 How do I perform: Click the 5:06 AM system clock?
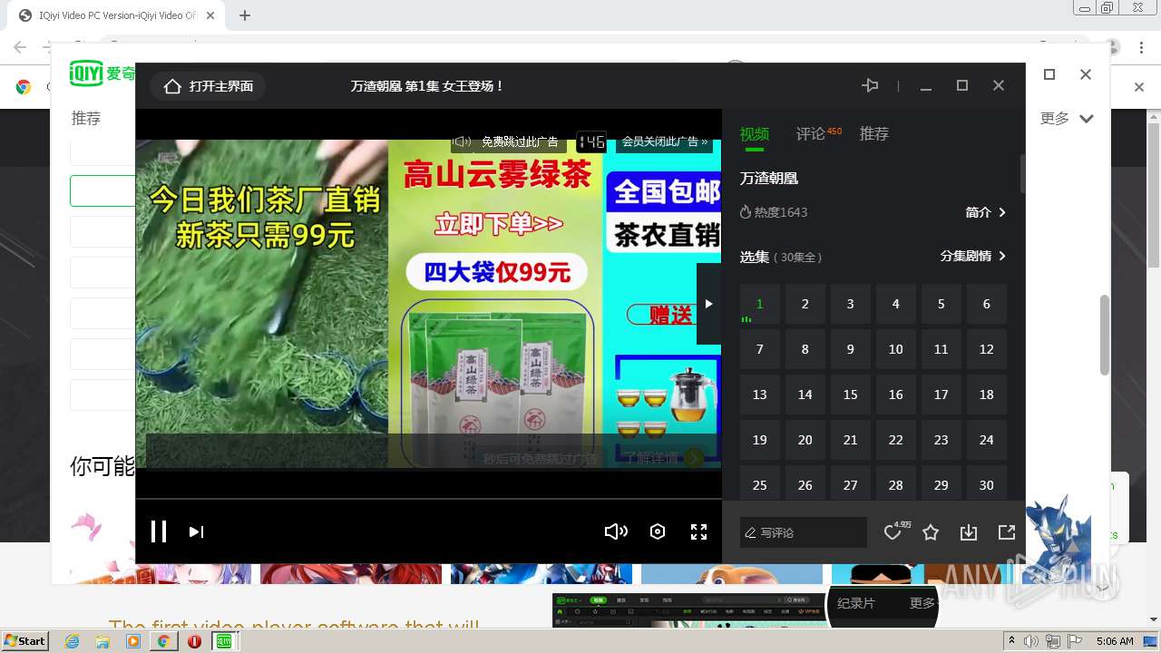(1115, 641)
